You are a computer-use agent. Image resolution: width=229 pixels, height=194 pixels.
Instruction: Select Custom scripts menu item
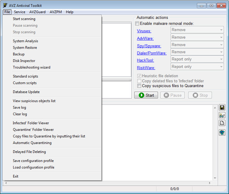(56, 83)
